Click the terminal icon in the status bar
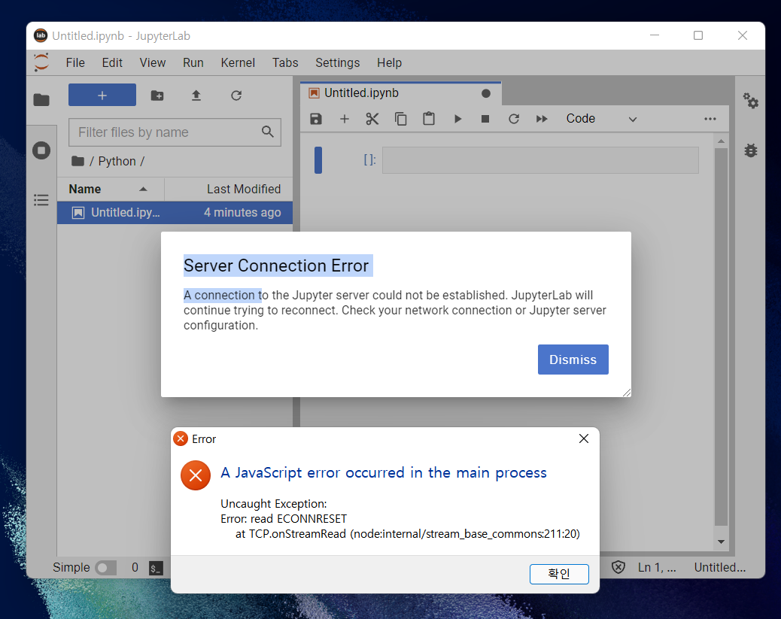This screenshot has width=781, height=619. [x=156, y=568]
